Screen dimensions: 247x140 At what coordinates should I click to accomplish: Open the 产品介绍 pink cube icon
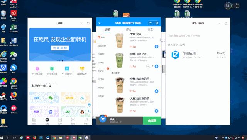click(37, 68)
